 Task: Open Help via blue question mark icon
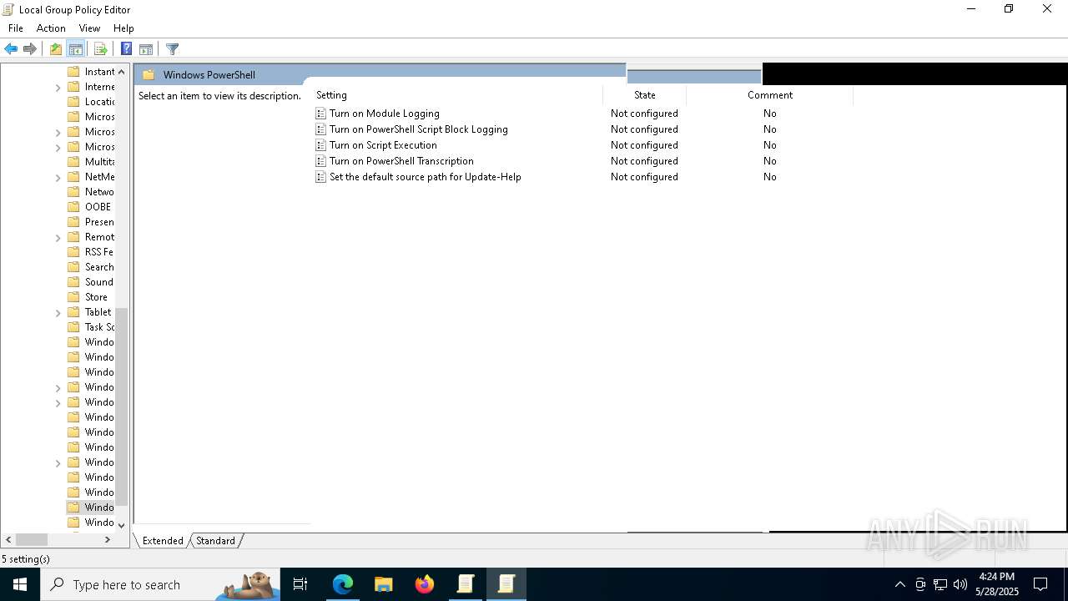pyautogui.click(x=126, y=49)
